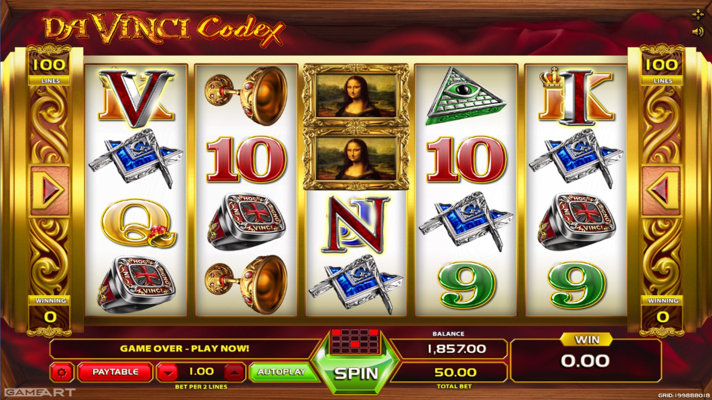This screenshot has height=400, width=712.
Task: Increase the bet per 2 lines
Action: click(234, 373)
